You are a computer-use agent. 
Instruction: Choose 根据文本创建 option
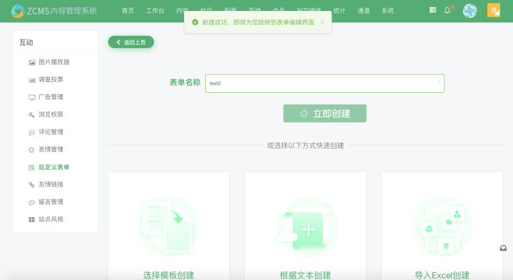(x=305, y=275)
